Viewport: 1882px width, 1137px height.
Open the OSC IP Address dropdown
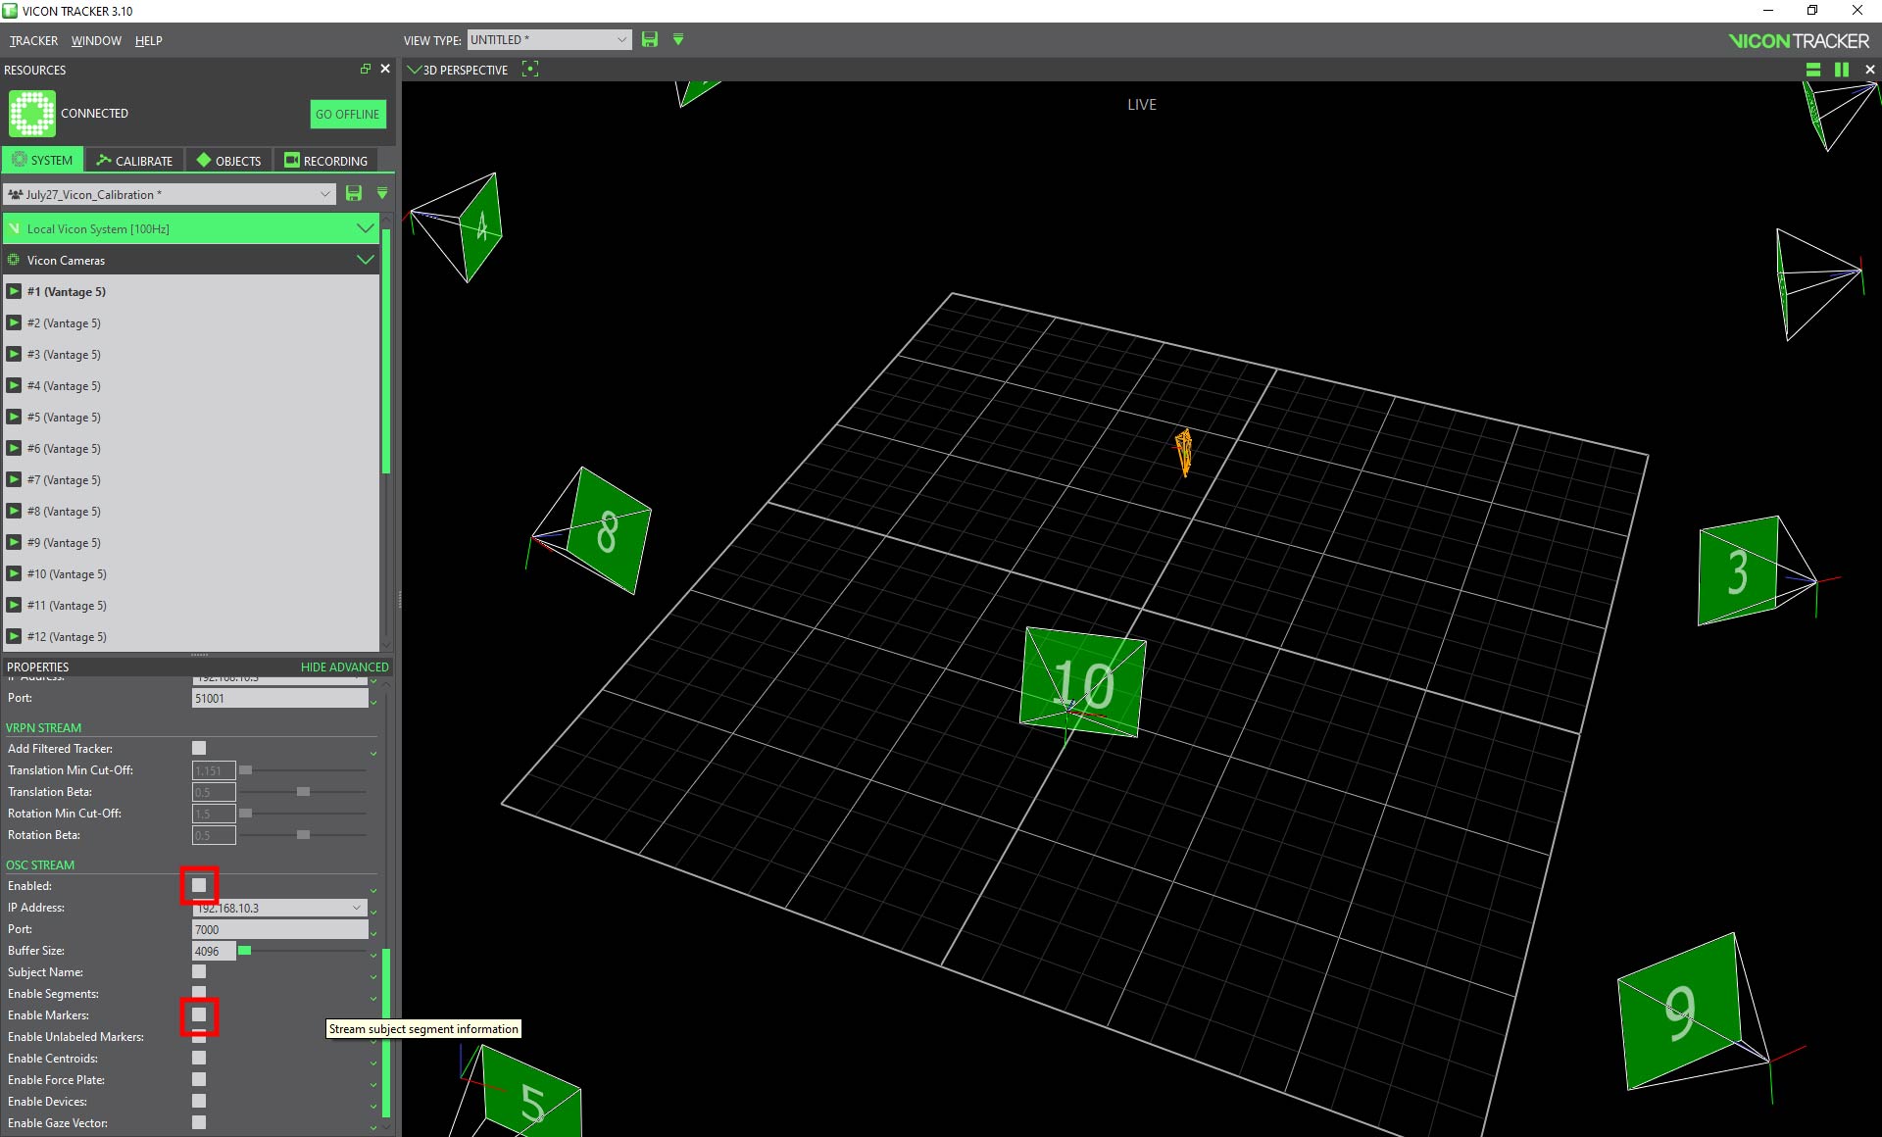357,908
